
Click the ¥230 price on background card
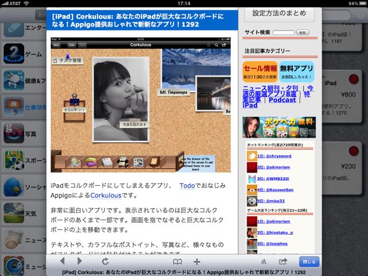348,166
